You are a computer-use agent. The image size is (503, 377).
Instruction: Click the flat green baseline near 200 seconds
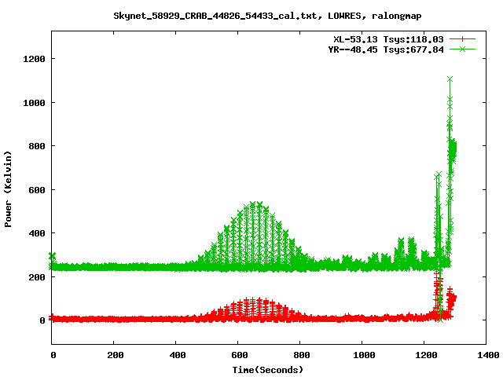pos(114,267)
